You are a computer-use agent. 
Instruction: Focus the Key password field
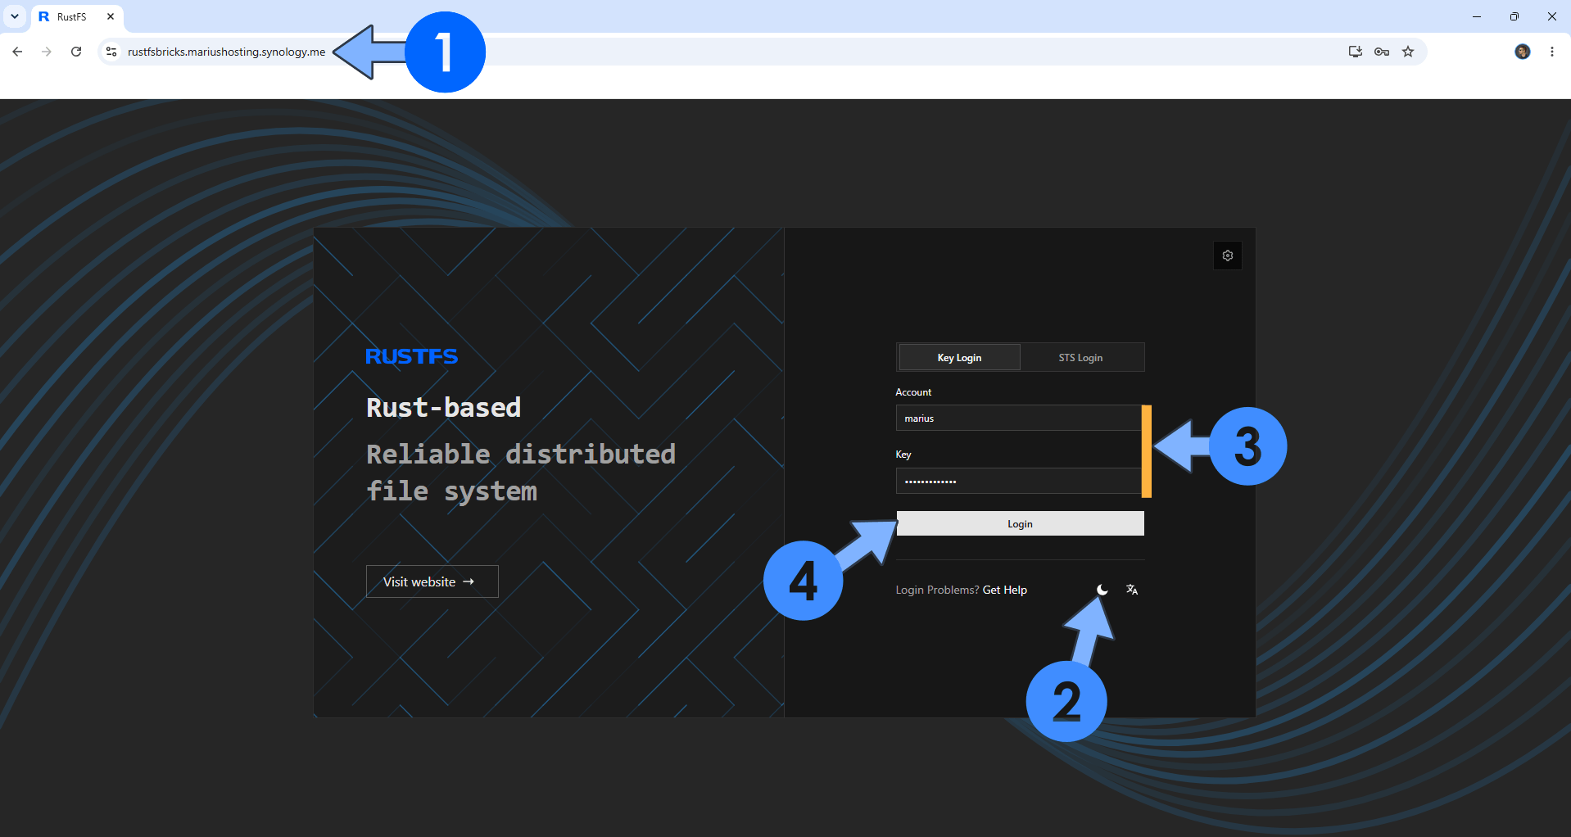click(1018, 482)
